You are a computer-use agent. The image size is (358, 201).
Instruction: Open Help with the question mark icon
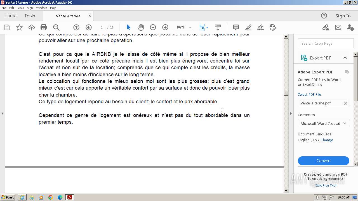coord(324,16)
